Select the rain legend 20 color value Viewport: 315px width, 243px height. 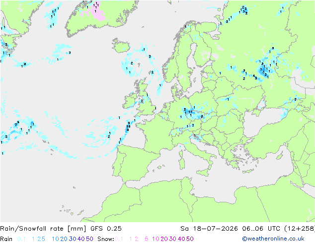(64, 239)
